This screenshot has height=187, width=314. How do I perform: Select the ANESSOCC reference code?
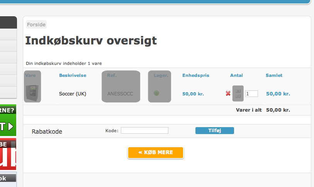120,94
